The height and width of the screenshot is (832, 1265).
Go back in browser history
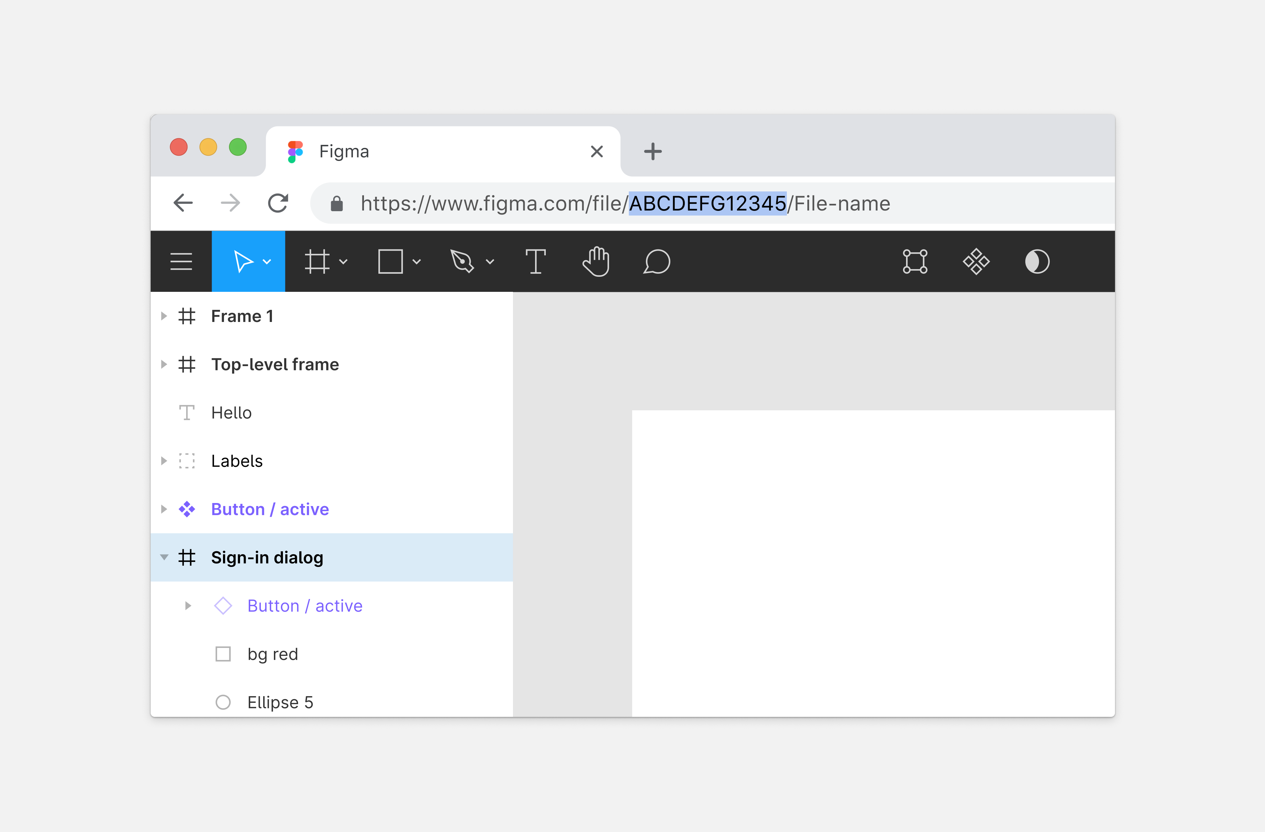[x=183, y=203]
